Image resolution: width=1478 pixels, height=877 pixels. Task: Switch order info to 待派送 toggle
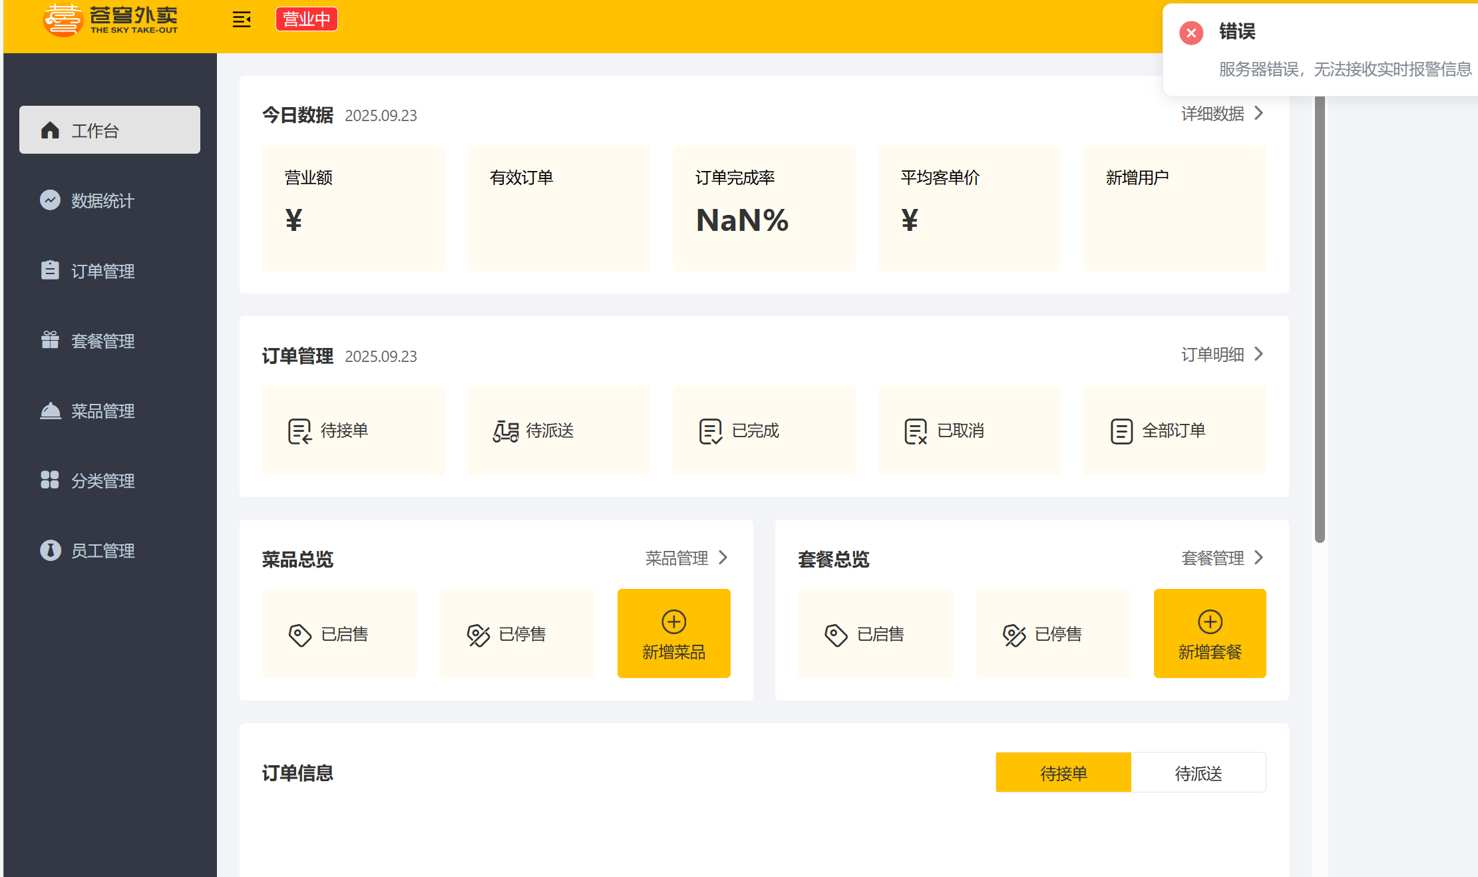[x=1198, y=773]
